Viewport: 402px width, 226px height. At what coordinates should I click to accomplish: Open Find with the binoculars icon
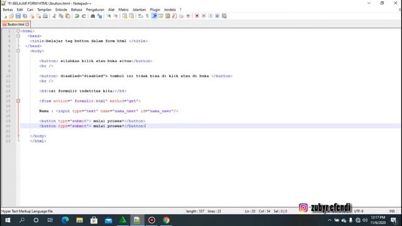(x=93, y=16)
